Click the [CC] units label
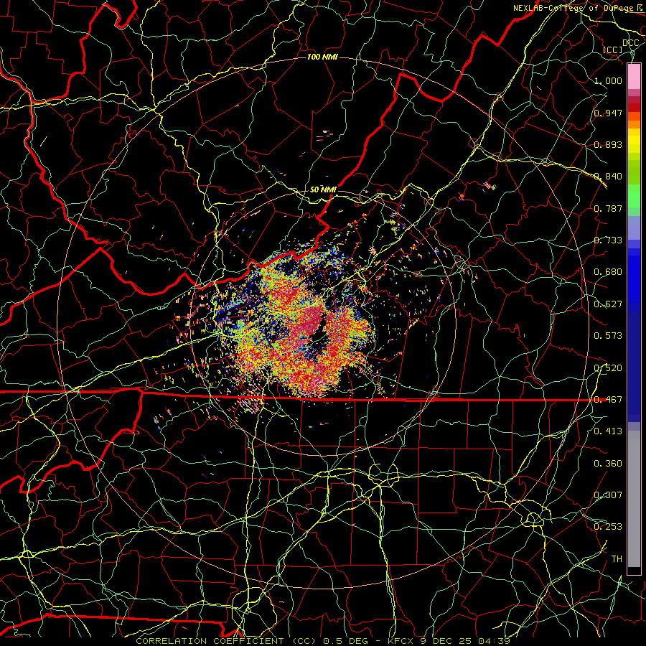This screenshot has height=646, width=646. (x=613, y=50)
